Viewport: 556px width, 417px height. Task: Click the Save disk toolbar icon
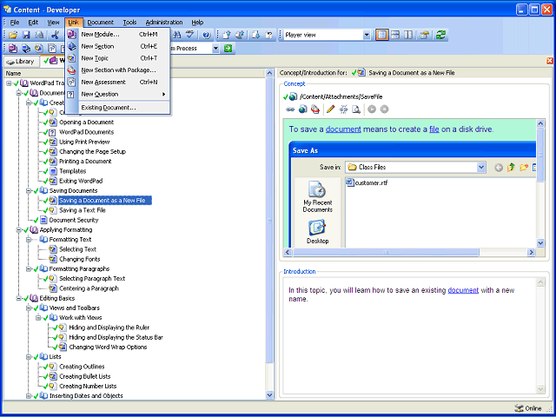(26, 35)
